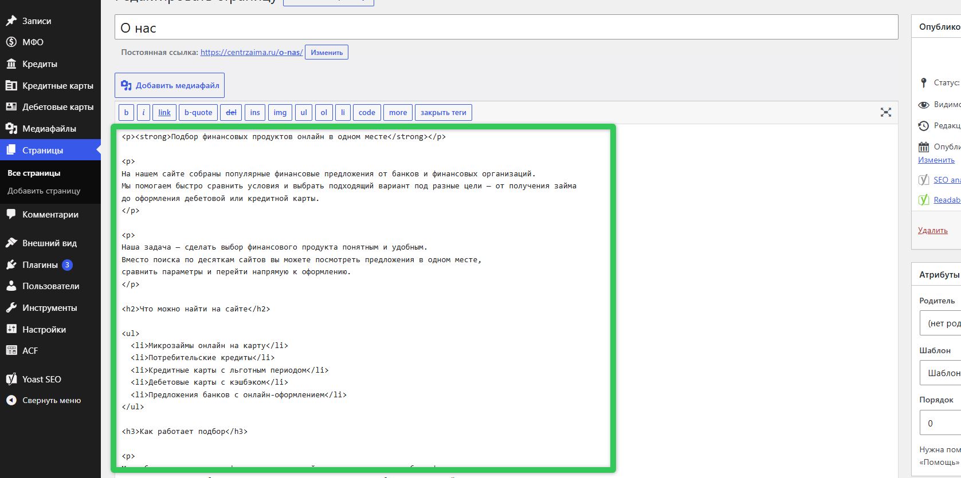Click Изменить button next to permalink
Viewport: 961px width, 478px height.
click(327, 52)
